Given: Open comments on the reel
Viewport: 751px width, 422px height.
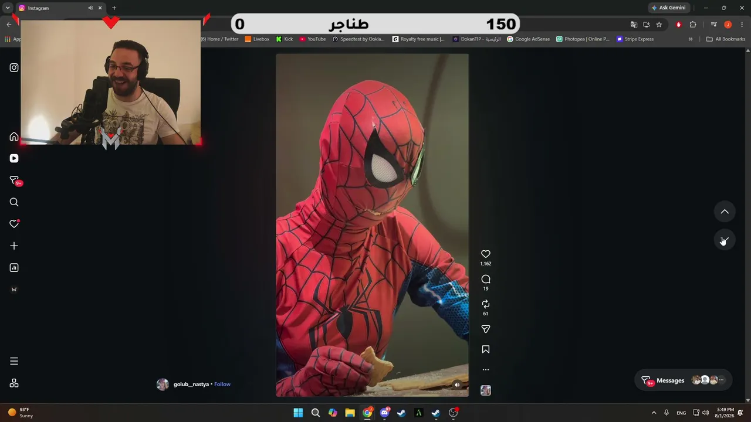Looking at the screenshot, I should 486,280.
